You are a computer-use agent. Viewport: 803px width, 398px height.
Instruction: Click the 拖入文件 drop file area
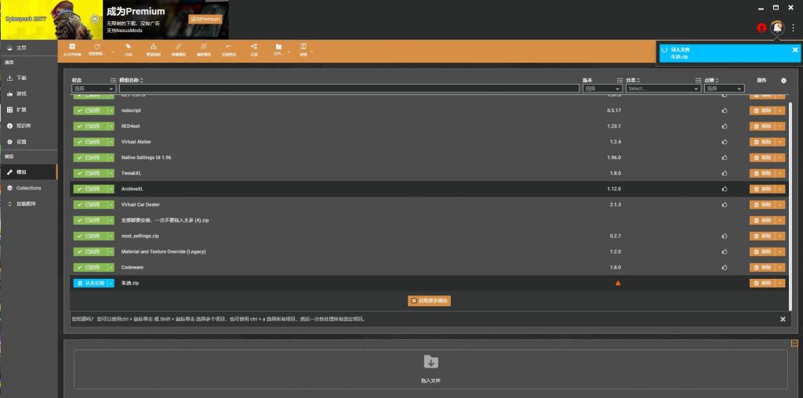tap(431, 369)
